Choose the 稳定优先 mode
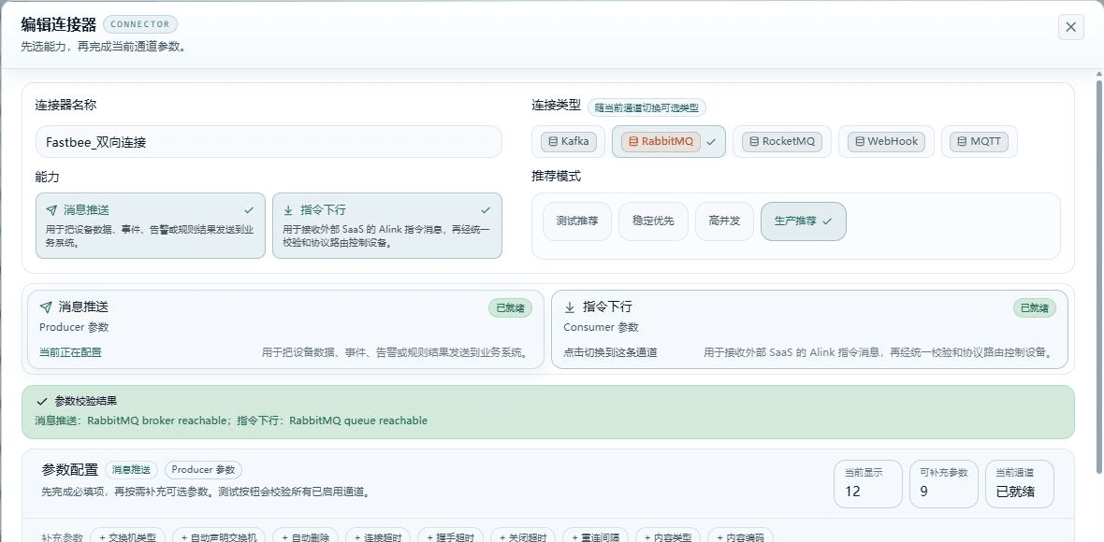1104x542 pixels. coord(653,221)
